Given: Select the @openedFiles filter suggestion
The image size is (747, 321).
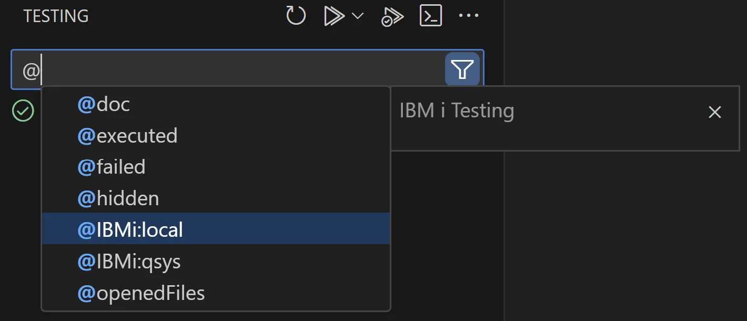Looking at the screenshot, I should click(x=216, y=293).
